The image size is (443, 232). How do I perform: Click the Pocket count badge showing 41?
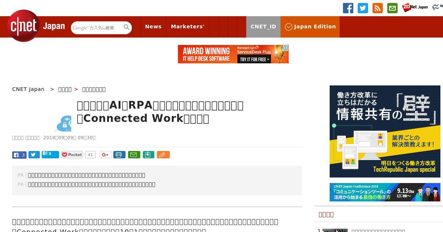tap(90, 155)
